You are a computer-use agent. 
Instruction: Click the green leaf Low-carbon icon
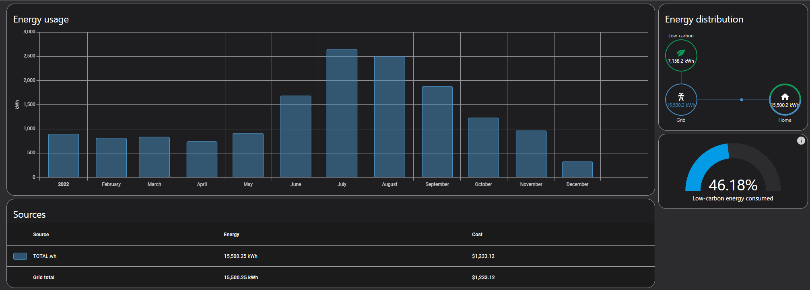[681, 53]
